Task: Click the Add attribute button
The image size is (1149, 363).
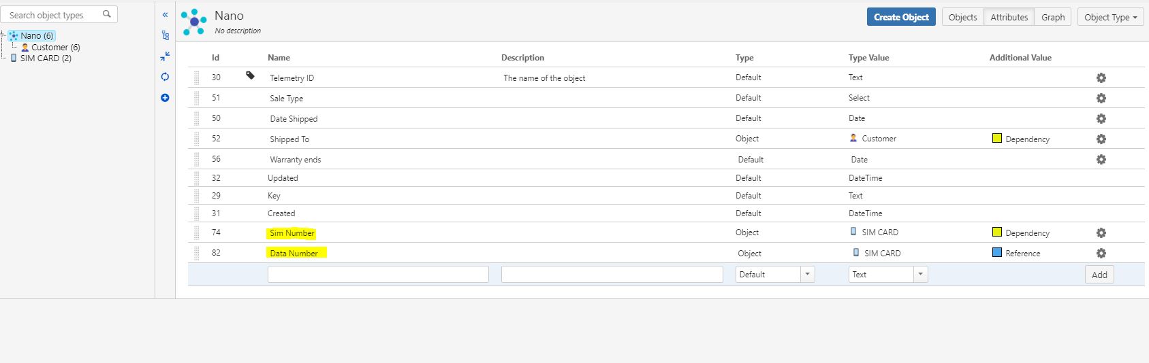Action: pyautogui.click(x=1099, y=275)
